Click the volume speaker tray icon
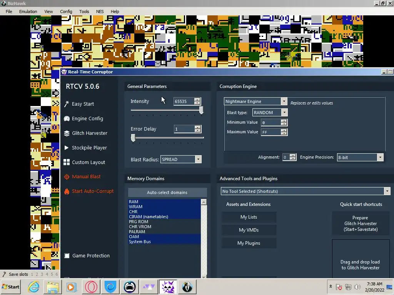Screen dimensions: 394x295 click(357, 287)
